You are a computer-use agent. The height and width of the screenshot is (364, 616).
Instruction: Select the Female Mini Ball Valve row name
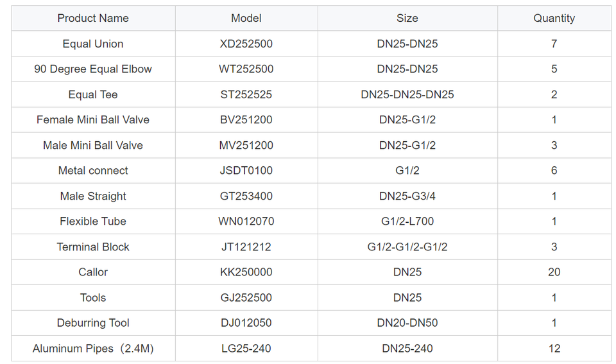[x=93, y=119]
